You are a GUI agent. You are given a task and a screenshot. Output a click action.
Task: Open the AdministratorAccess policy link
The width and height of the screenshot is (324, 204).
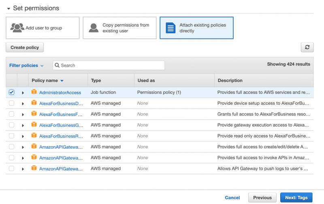click(x=60, y=93)
